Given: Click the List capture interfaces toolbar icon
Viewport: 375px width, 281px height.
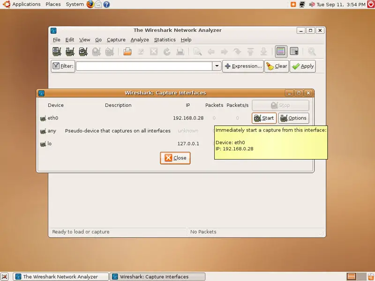Looking at the screenshot, I should tap(57, 52).
